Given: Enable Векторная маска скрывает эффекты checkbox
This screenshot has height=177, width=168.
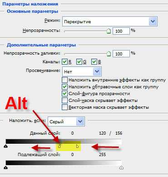Looking at the screenshot, I should [x=64, y=107].
